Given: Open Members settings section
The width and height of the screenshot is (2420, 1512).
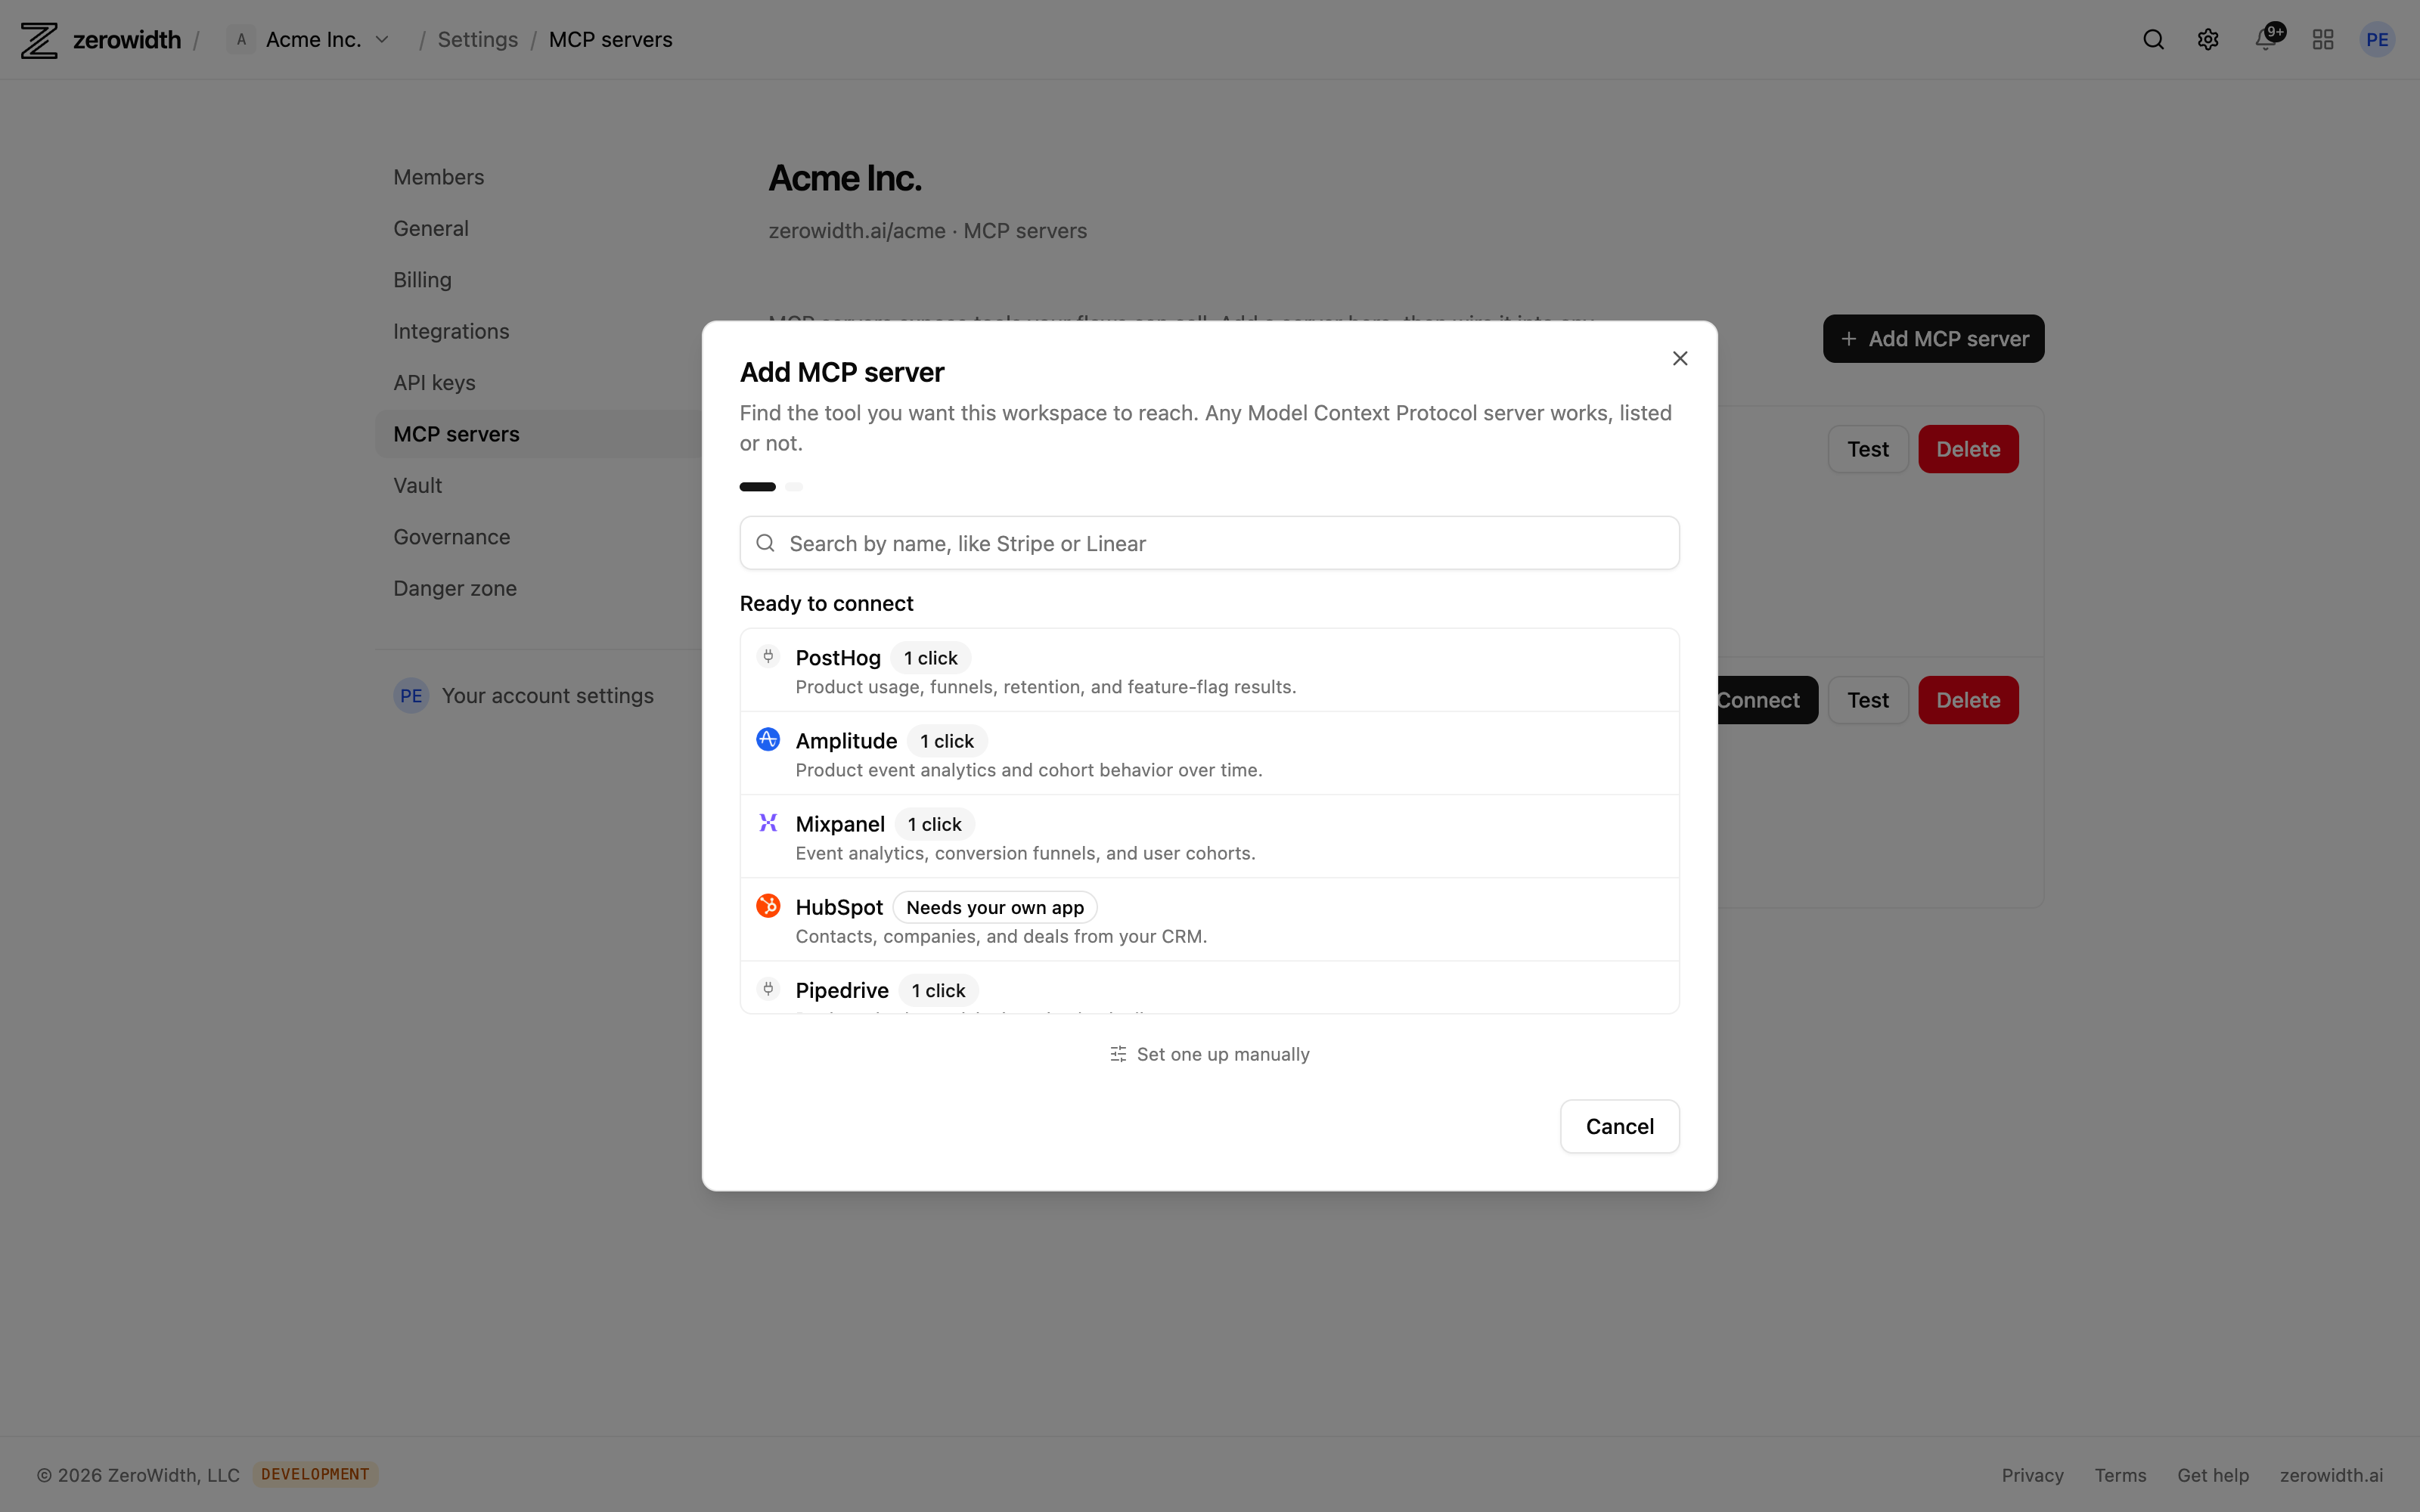Looking at the screenshot, I should [x=438, y=177].
